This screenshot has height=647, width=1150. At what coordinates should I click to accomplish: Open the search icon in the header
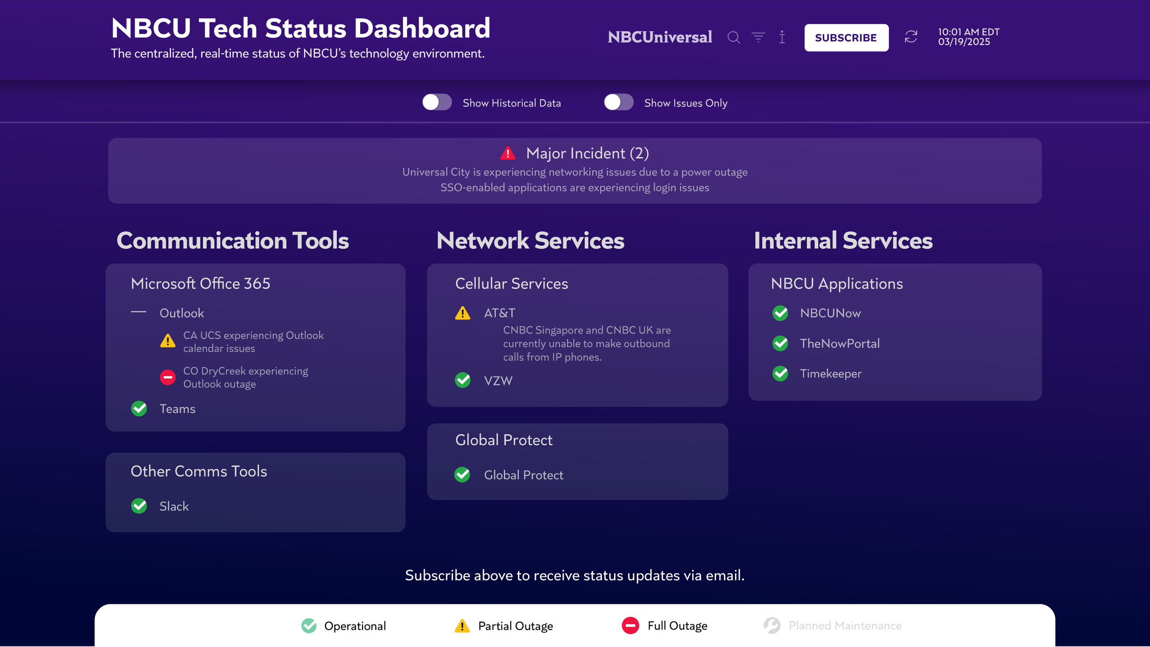[734, 38]
